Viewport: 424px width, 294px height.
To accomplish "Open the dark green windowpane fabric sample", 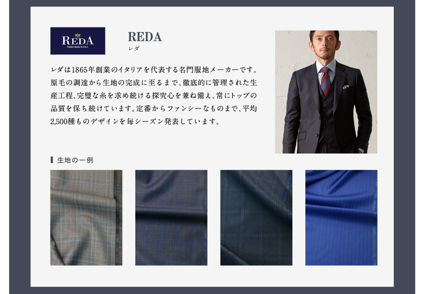I will (x=256, y=217).
